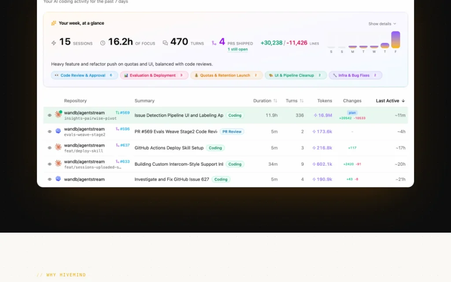Screen dimensions: 451x282
Task: Click the branch icon beside PRs shipped
Action: (x=214, y=43)
